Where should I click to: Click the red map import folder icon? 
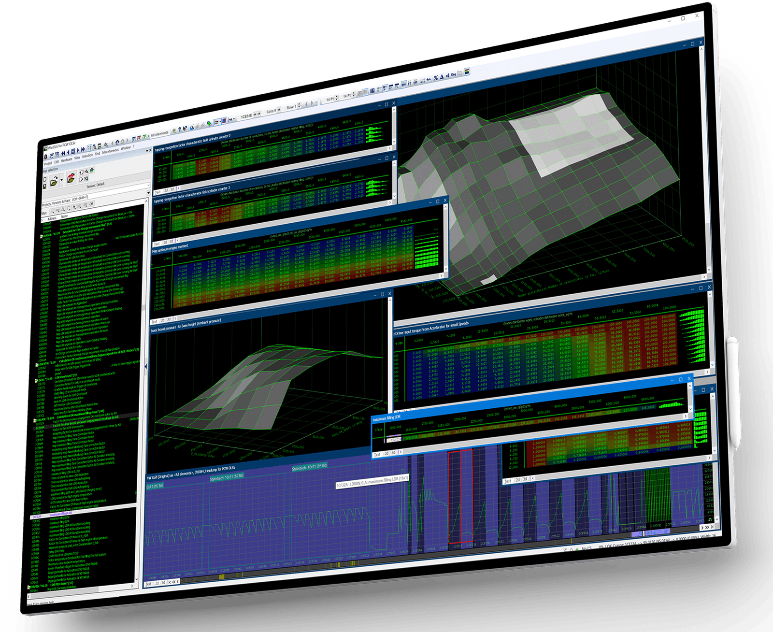click(71, 178)
